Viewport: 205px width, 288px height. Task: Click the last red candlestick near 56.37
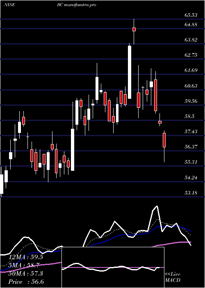click(x=164, y=140)
